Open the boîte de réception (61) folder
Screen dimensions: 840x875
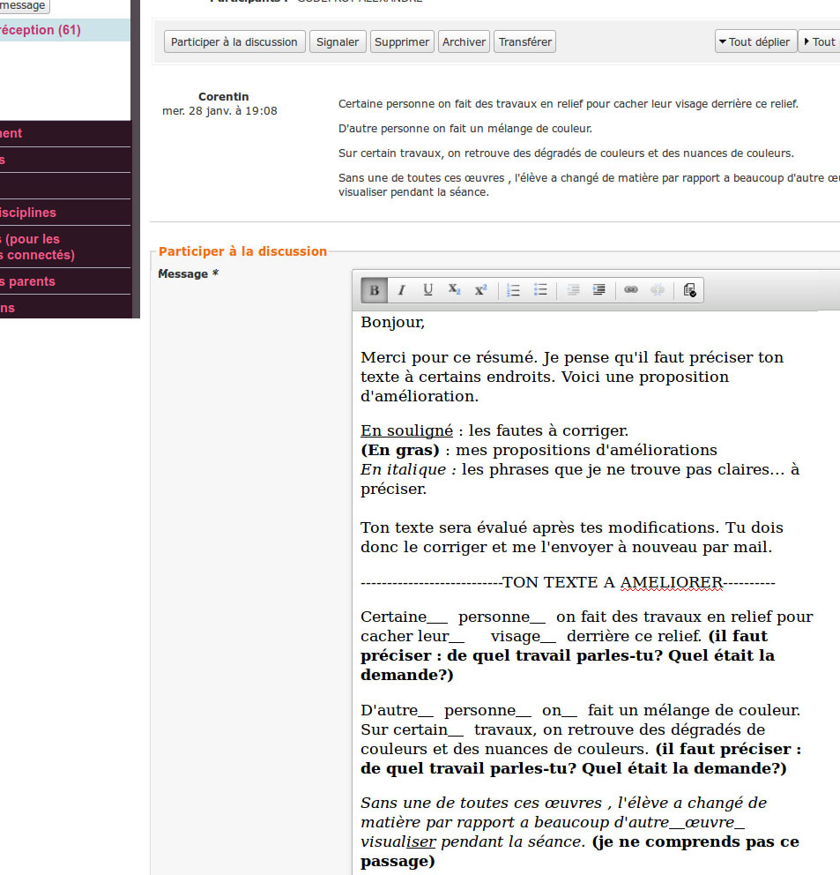[x=40, y=30]
